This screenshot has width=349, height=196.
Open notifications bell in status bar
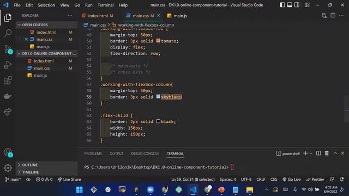(342, 179)
